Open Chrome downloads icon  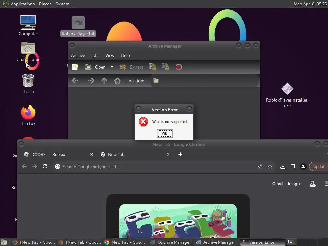click(x=283, y=166)
